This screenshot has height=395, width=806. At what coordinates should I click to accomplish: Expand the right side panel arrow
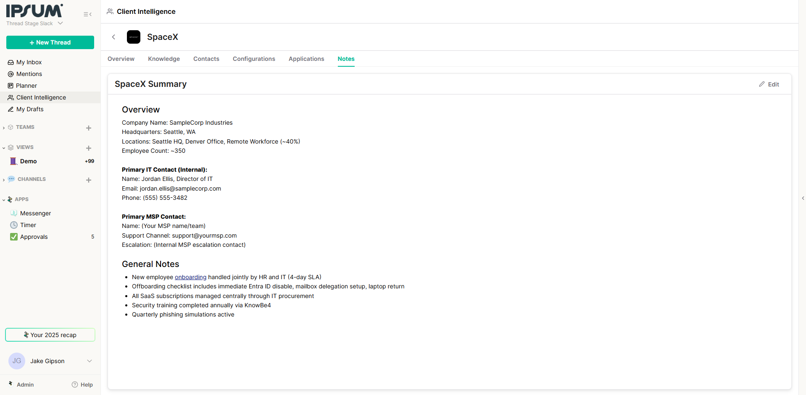(803, 198)
